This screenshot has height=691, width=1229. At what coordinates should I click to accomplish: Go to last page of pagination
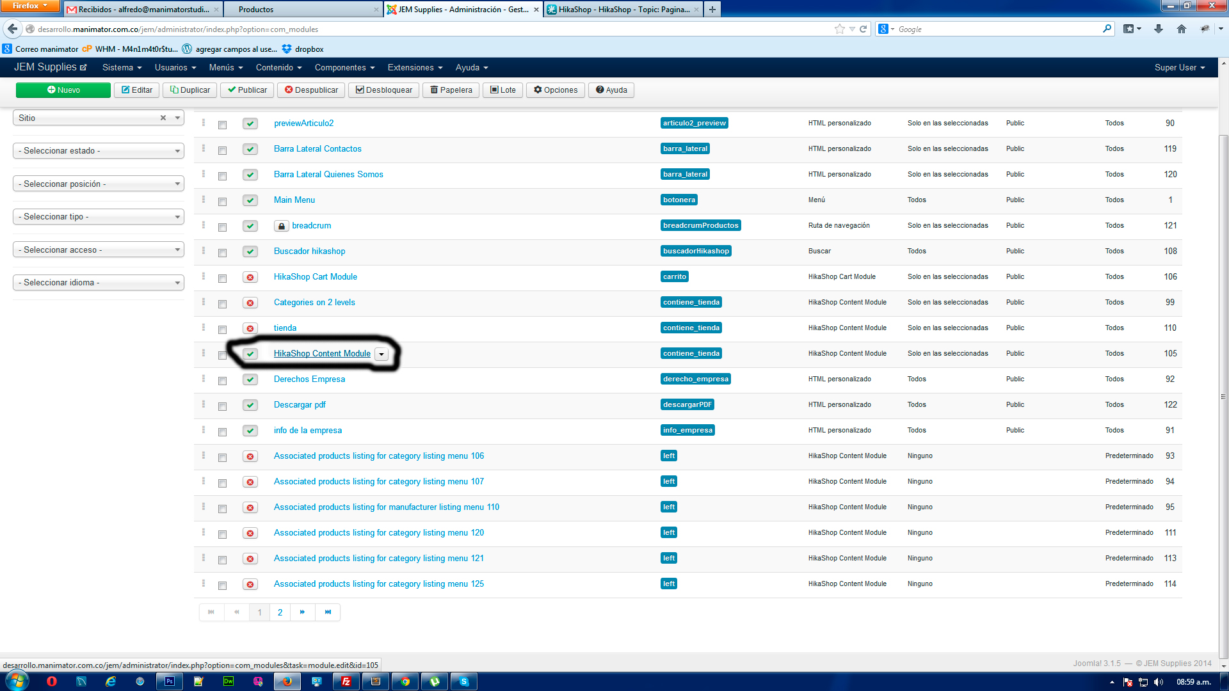[328, 612]
